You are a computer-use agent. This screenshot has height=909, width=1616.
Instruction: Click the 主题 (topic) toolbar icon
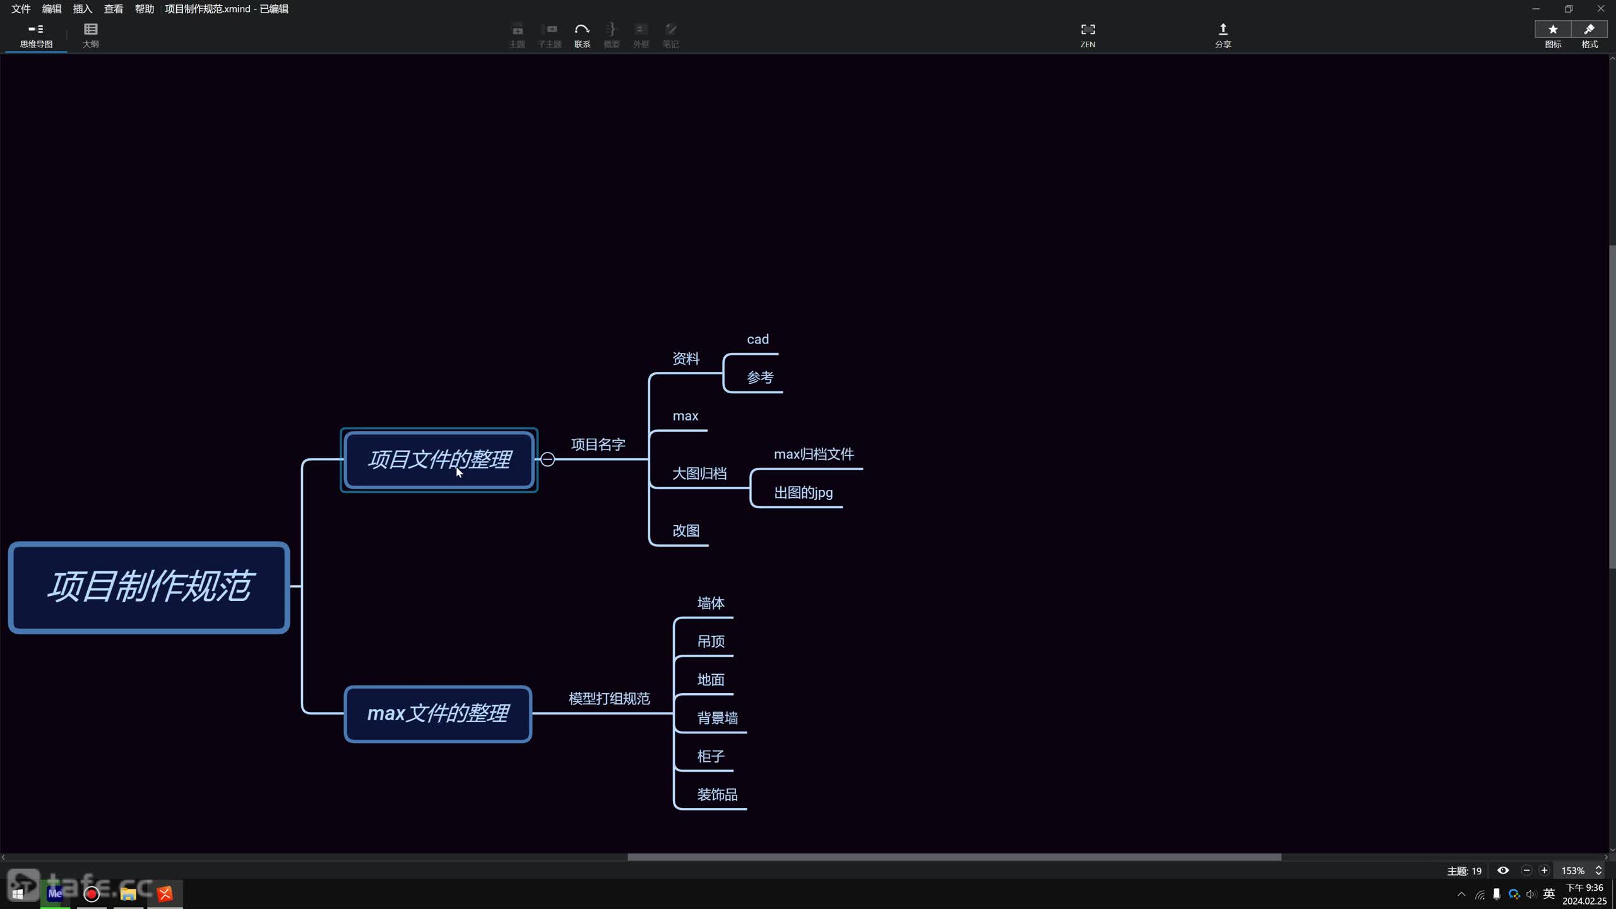(517, 36)
